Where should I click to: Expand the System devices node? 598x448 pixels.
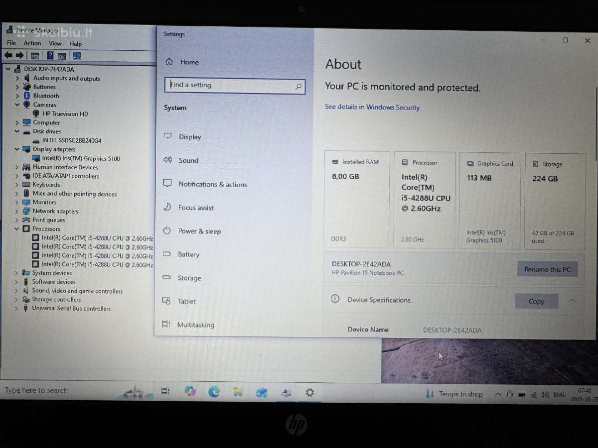point(16,273)
